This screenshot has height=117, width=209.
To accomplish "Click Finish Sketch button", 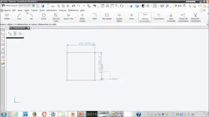I will 9,6.
